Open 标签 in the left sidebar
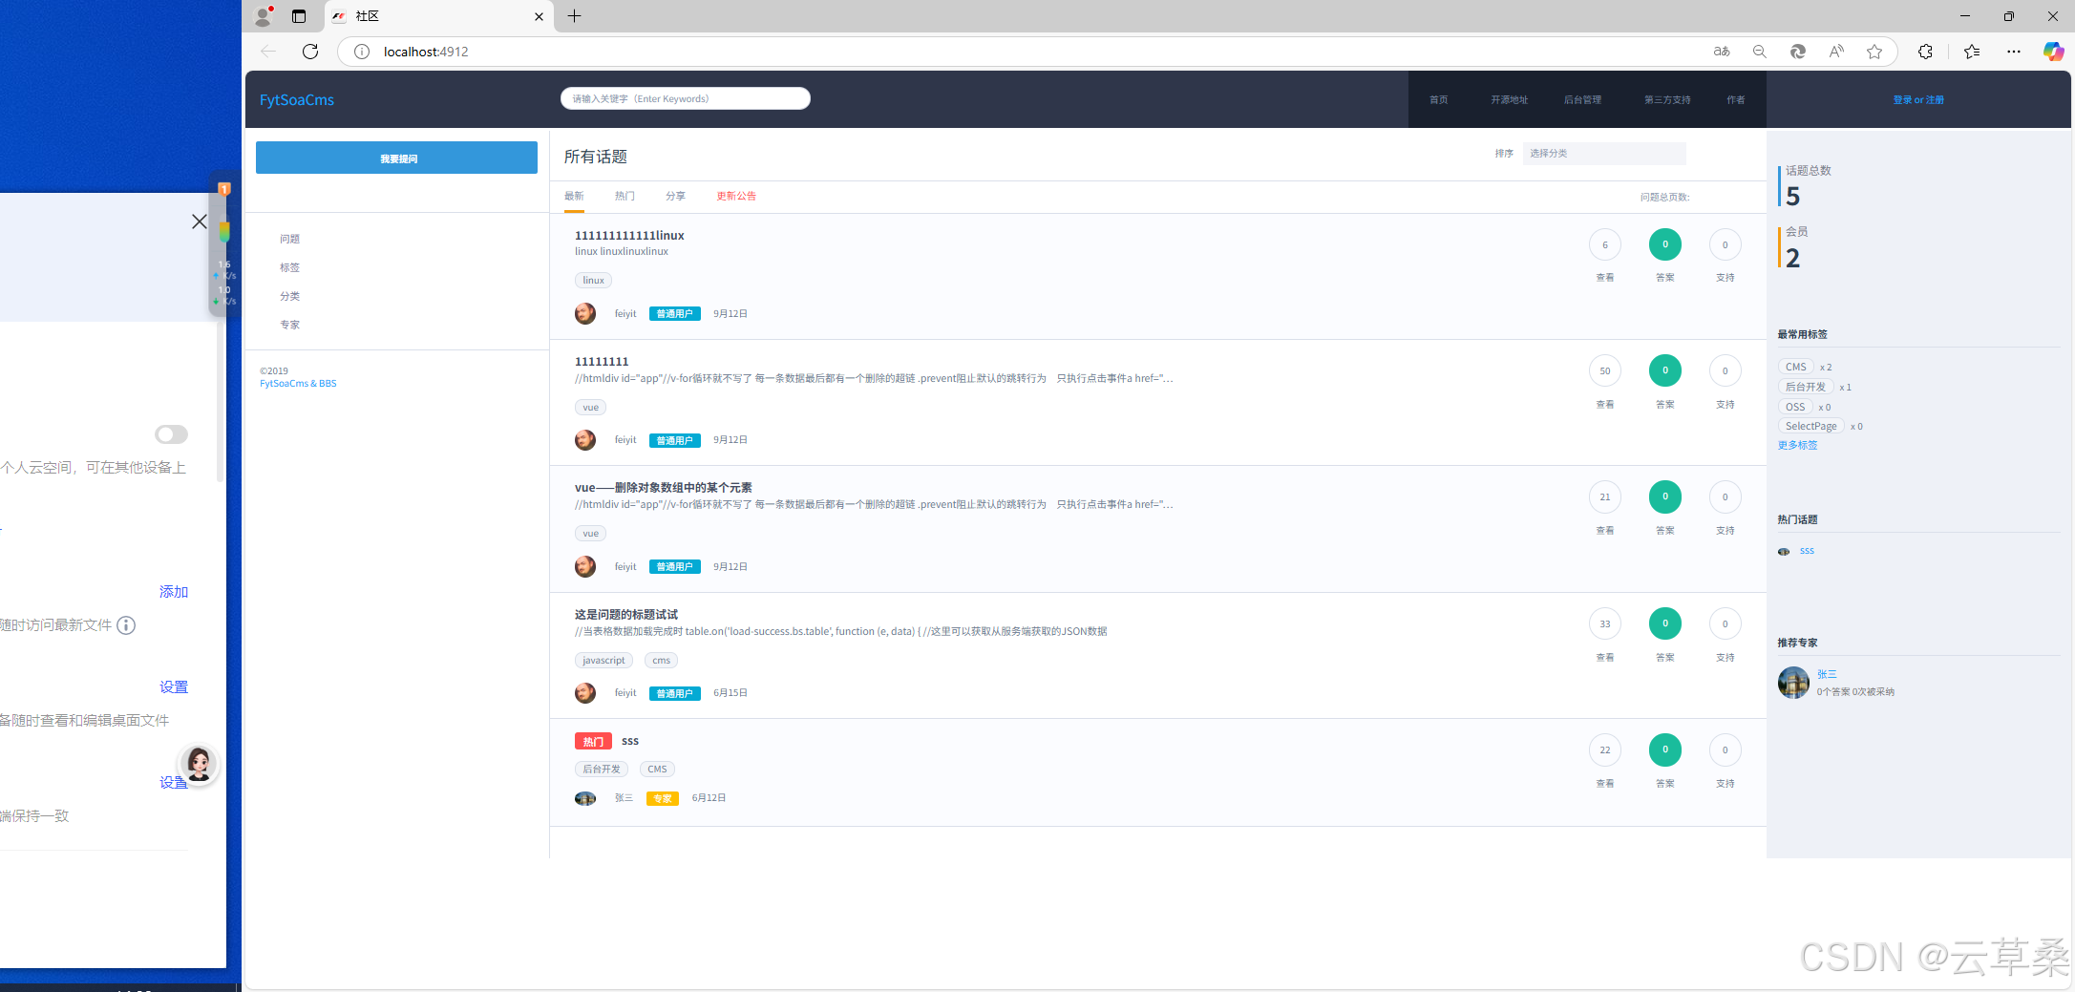The image size is (2075, 992). click(289, 267)
